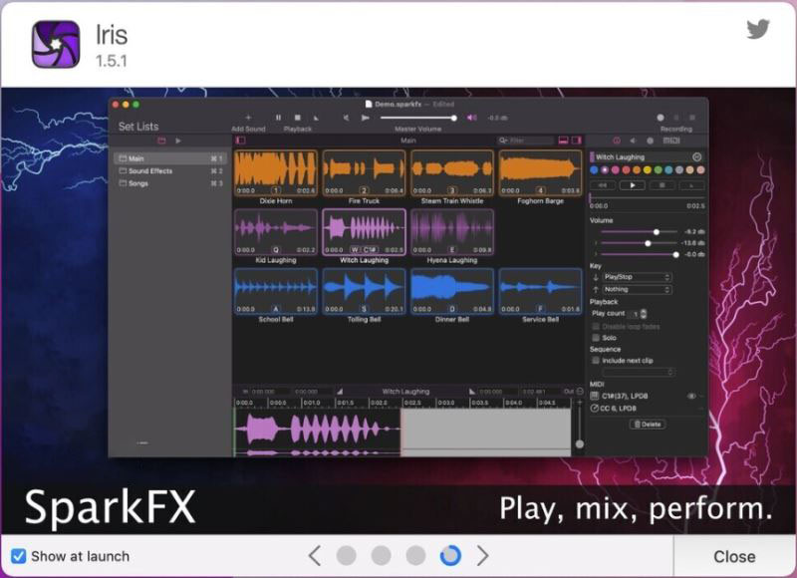Select the fourth highlighted slide page dot
The image size is (797, 578).
(450, 556)
